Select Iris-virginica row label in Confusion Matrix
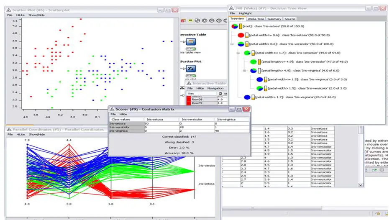 [126, 131]
